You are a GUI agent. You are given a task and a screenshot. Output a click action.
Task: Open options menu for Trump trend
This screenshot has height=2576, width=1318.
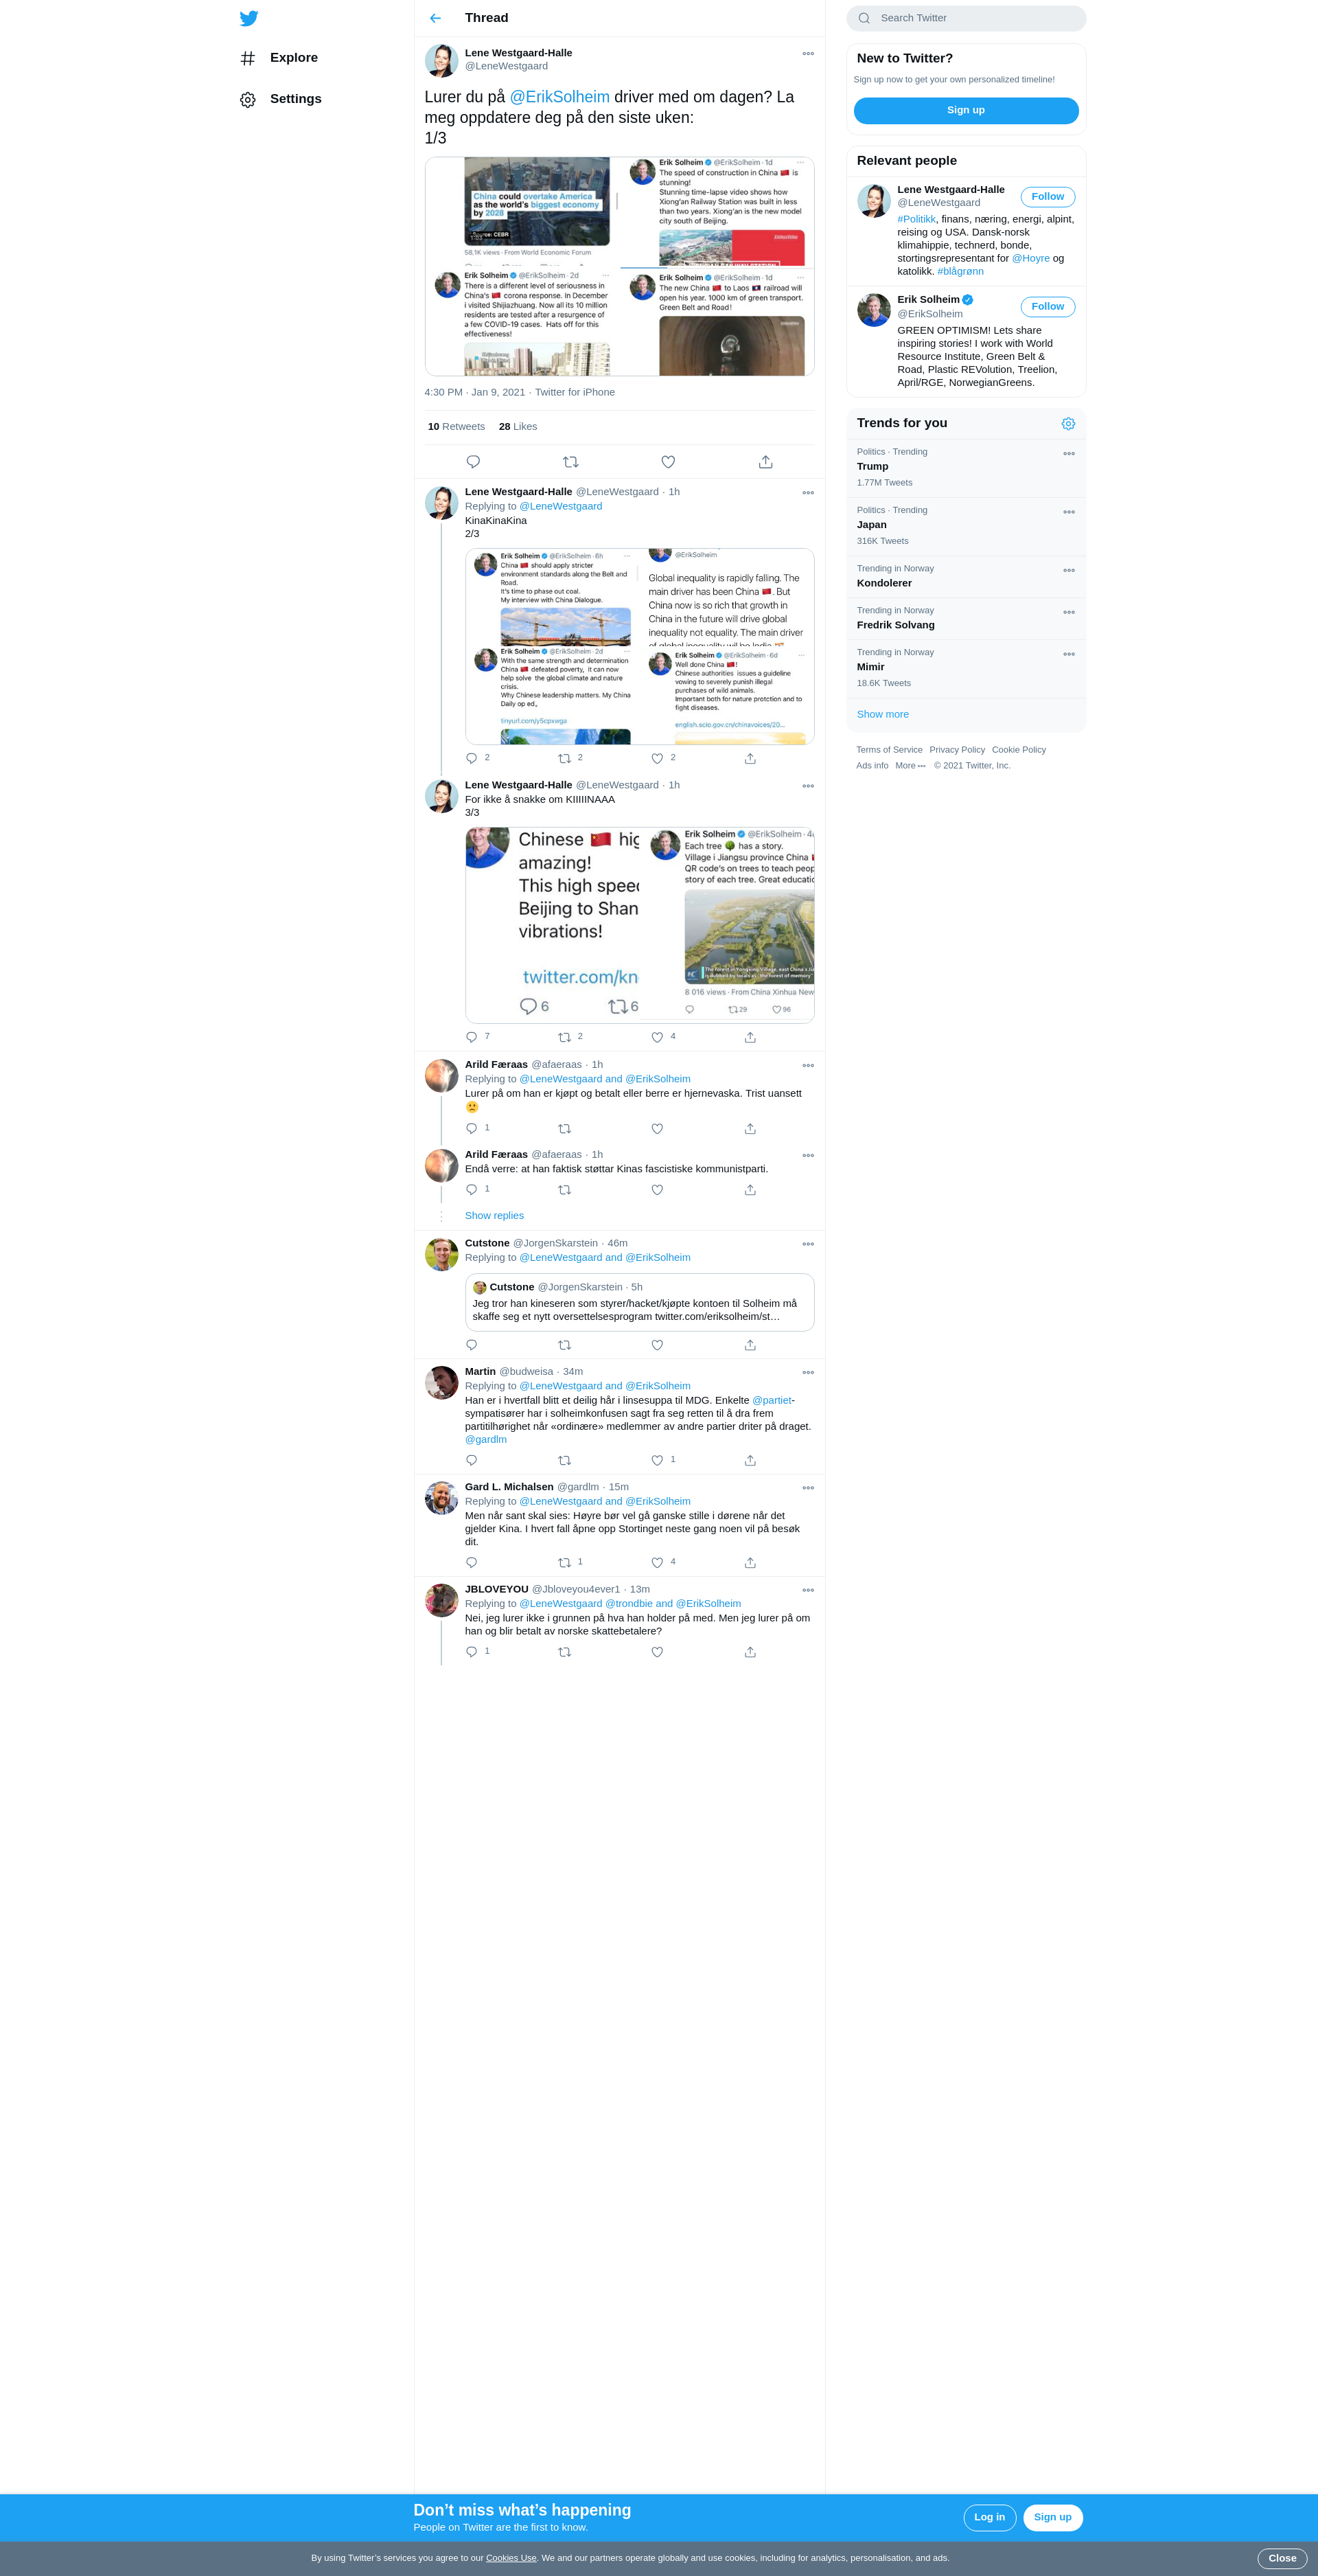(1070, 454)
